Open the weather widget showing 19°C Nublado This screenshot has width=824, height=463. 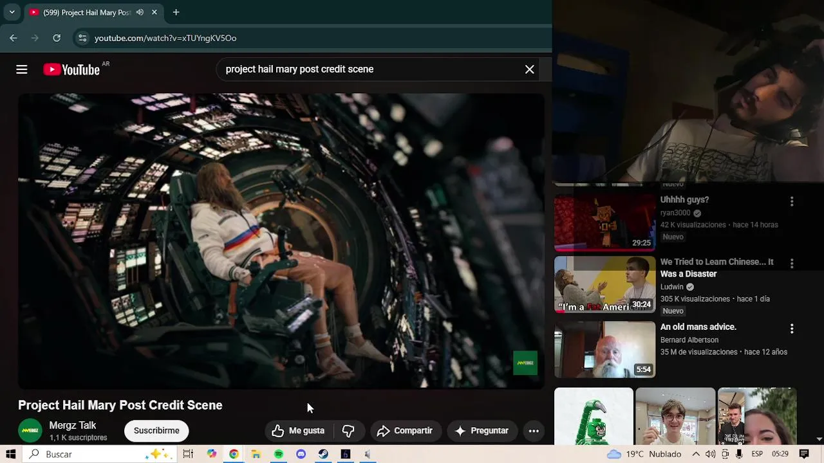click(x=644, y=454)
